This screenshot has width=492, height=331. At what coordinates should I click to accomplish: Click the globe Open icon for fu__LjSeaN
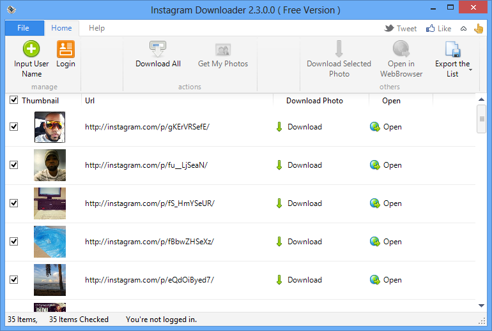pyautogui.click(x=374, y=165)
